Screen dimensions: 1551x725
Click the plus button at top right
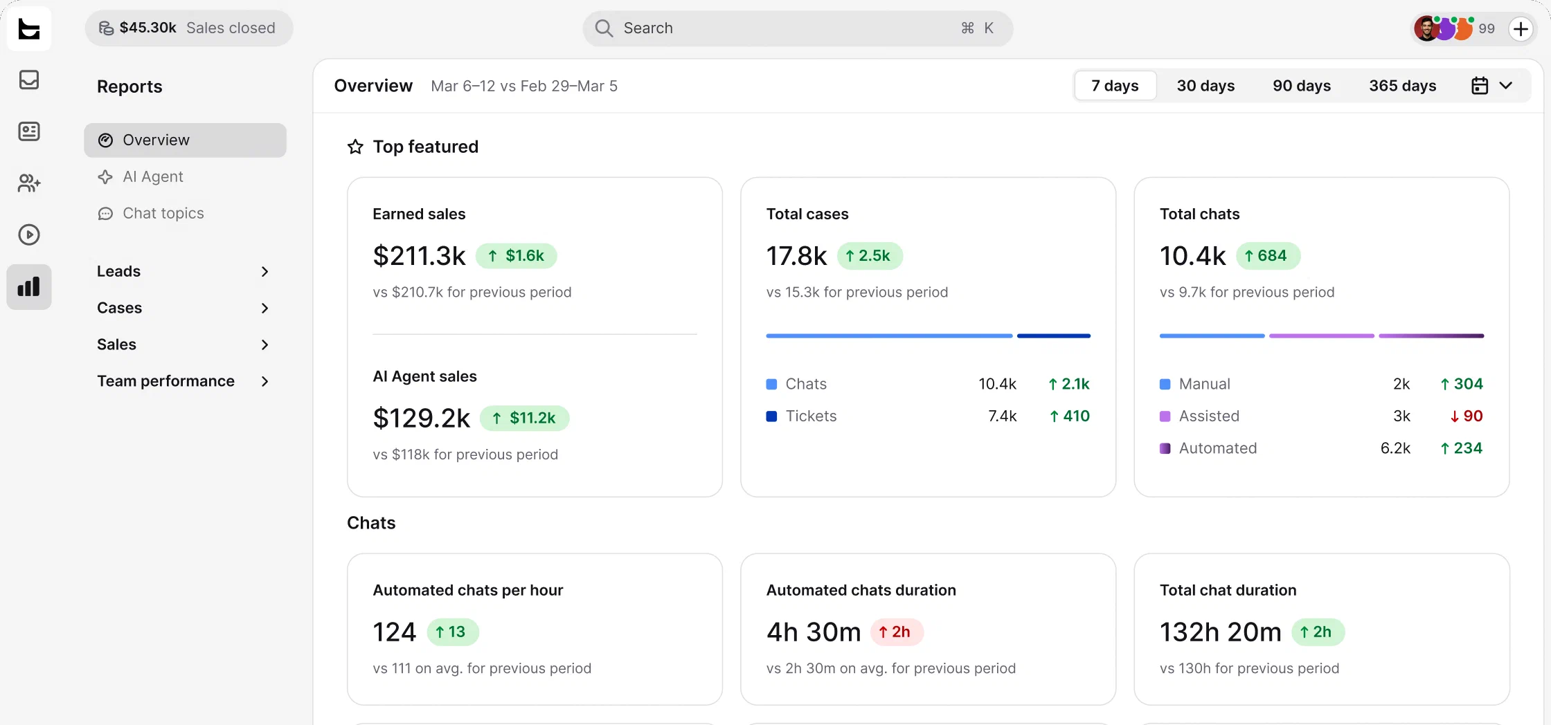click(1521, 29)
